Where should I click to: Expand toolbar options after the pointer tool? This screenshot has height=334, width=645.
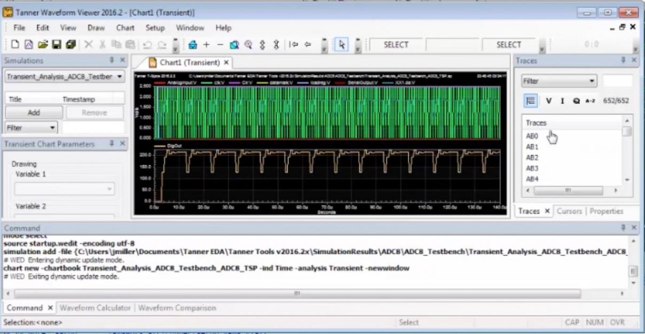[x=357, y=45]
